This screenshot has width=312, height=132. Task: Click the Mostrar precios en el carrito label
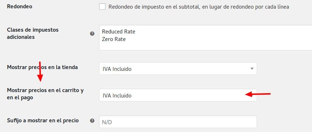45,94
